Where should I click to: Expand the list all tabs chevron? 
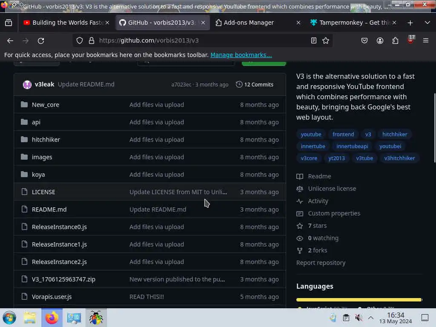427,23
